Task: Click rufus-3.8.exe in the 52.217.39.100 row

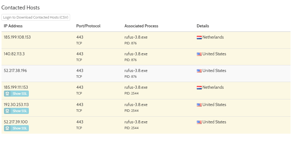Action: pos(136,122)
